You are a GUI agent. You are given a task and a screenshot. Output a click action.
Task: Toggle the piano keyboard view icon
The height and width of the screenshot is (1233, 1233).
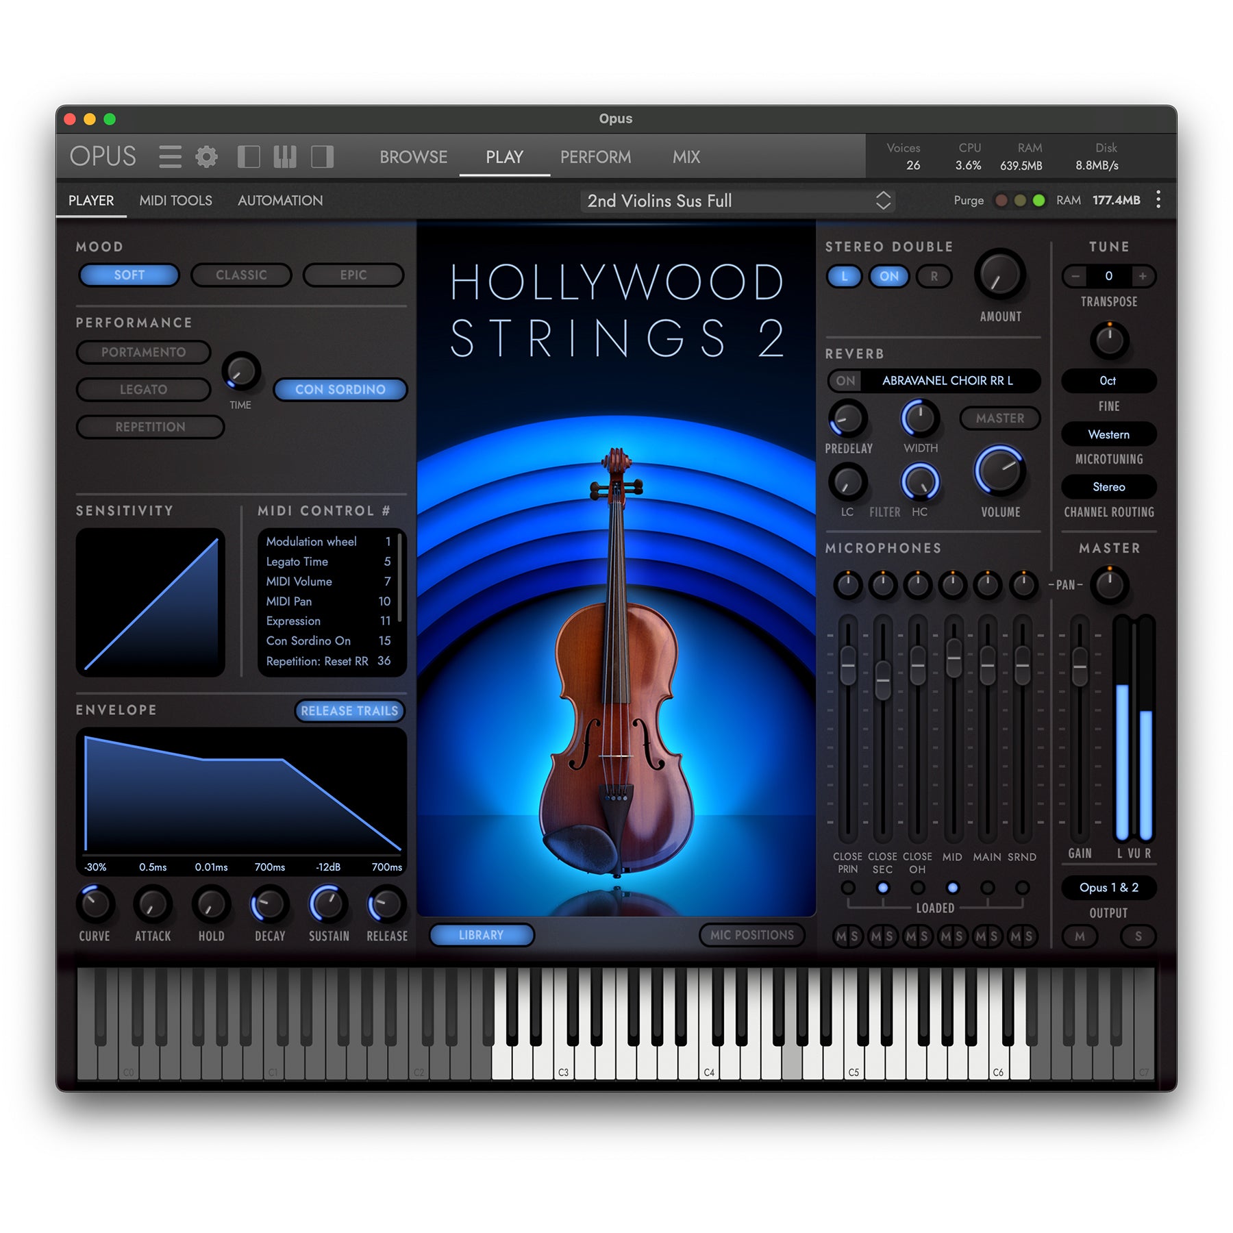285,157
